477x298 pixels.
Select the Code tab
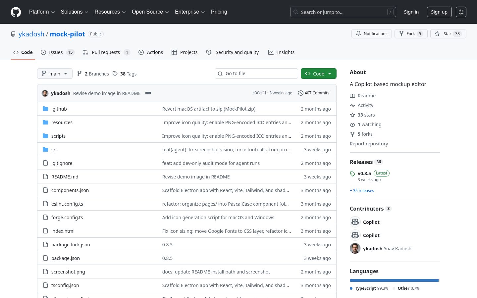23,52
